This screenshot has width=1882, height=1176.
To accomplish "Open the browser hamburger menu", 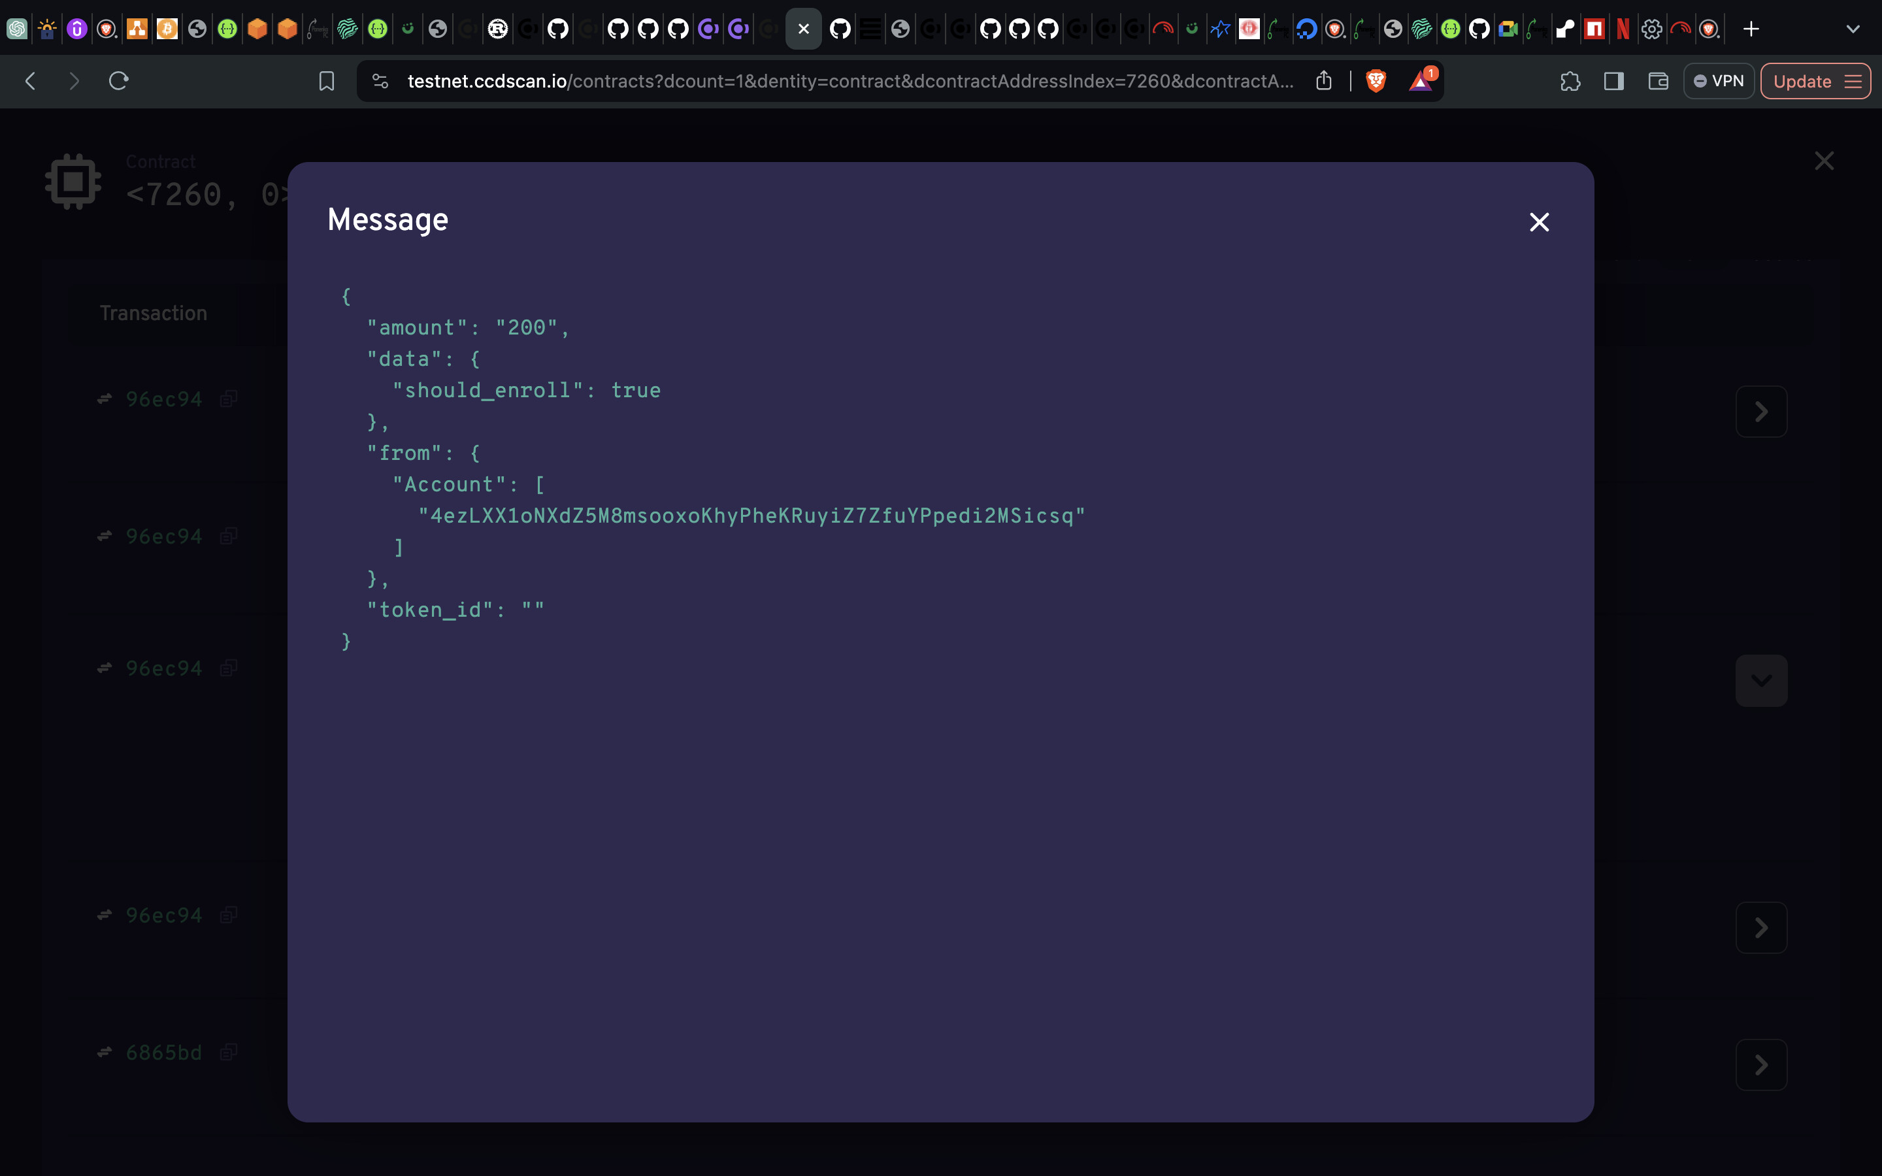I will point(1854,82).
